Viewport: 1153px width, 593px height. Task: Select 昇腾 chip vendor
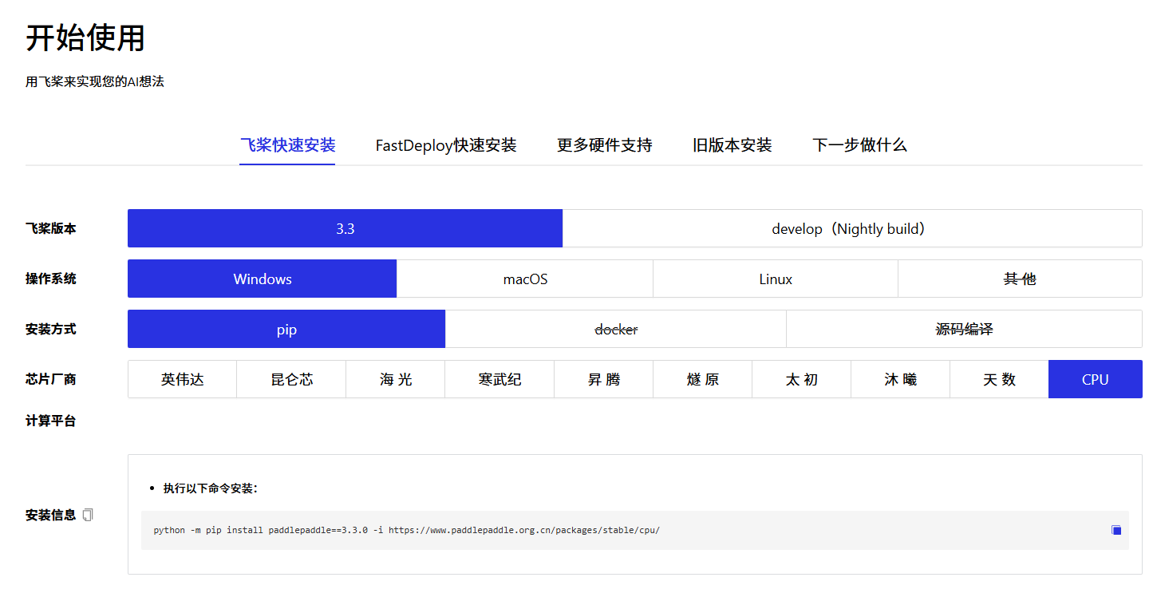pyautogui.click(x=603, y=379)
